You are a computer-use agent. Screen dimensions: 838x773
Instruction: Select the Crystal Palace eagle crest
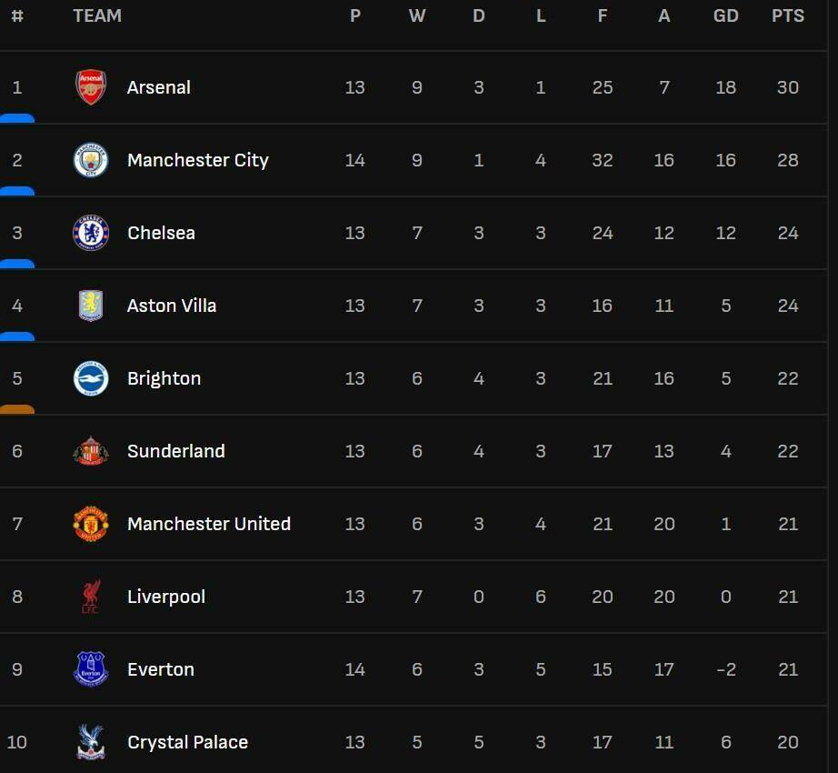(x=91, y=742)
